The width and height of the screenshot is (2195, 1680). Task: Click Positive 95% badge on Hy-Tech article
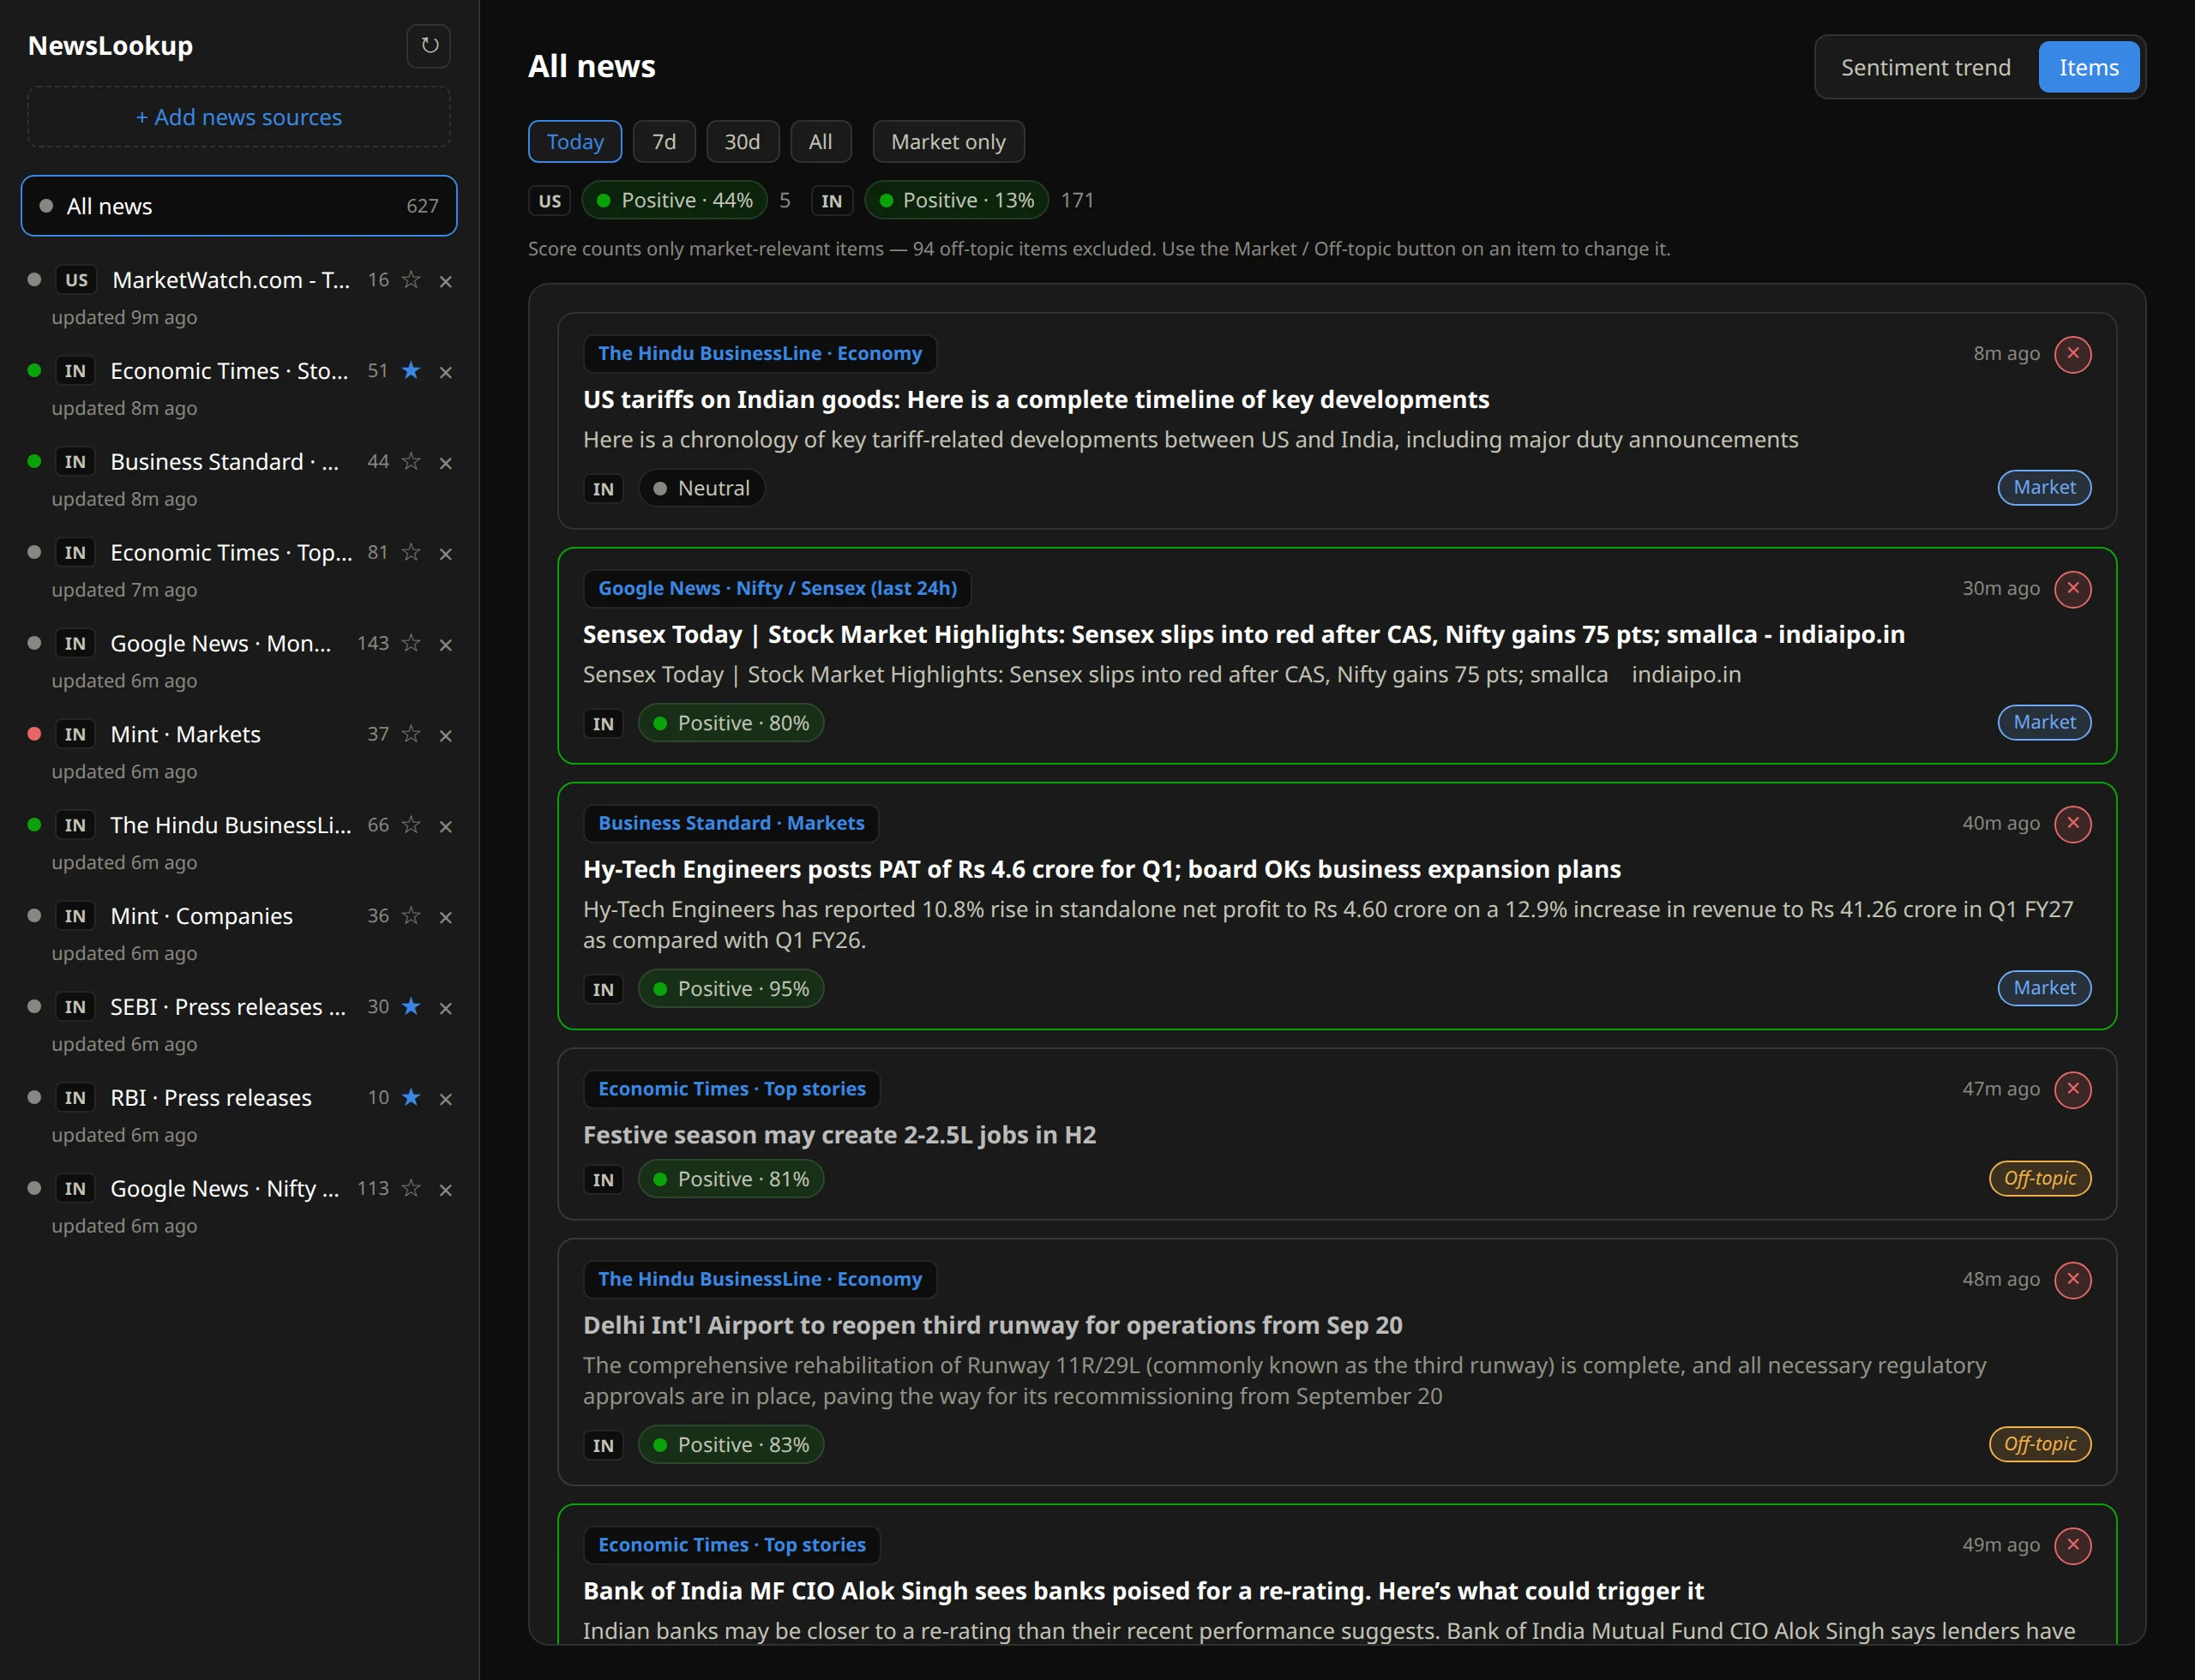[731, 989]
